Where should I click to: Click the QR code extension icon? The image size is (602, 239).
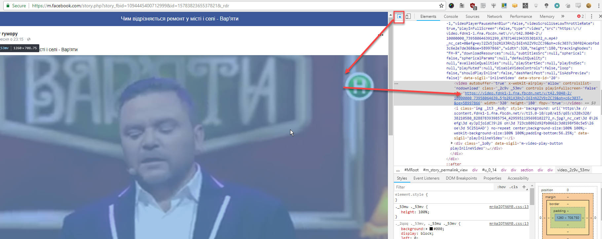(525, 6)
